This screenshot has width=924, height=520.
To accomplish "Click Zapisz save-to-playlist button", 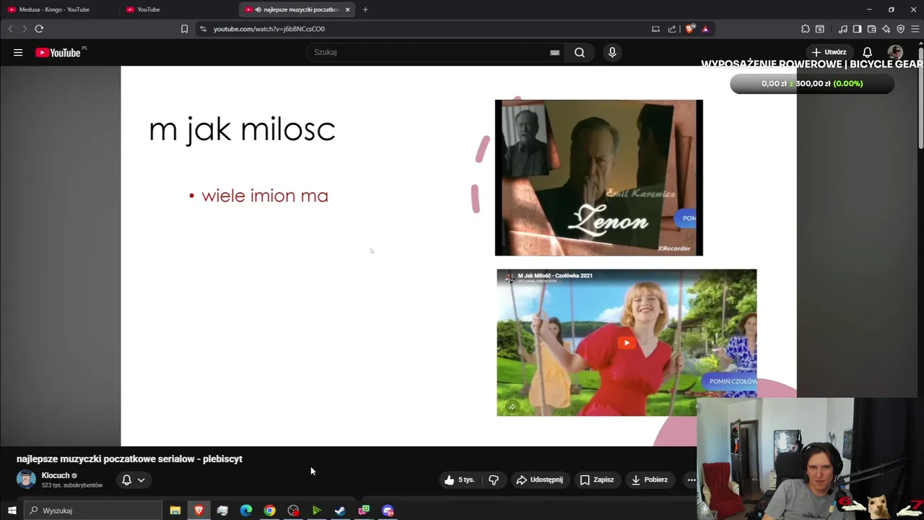I will [597, 480].
